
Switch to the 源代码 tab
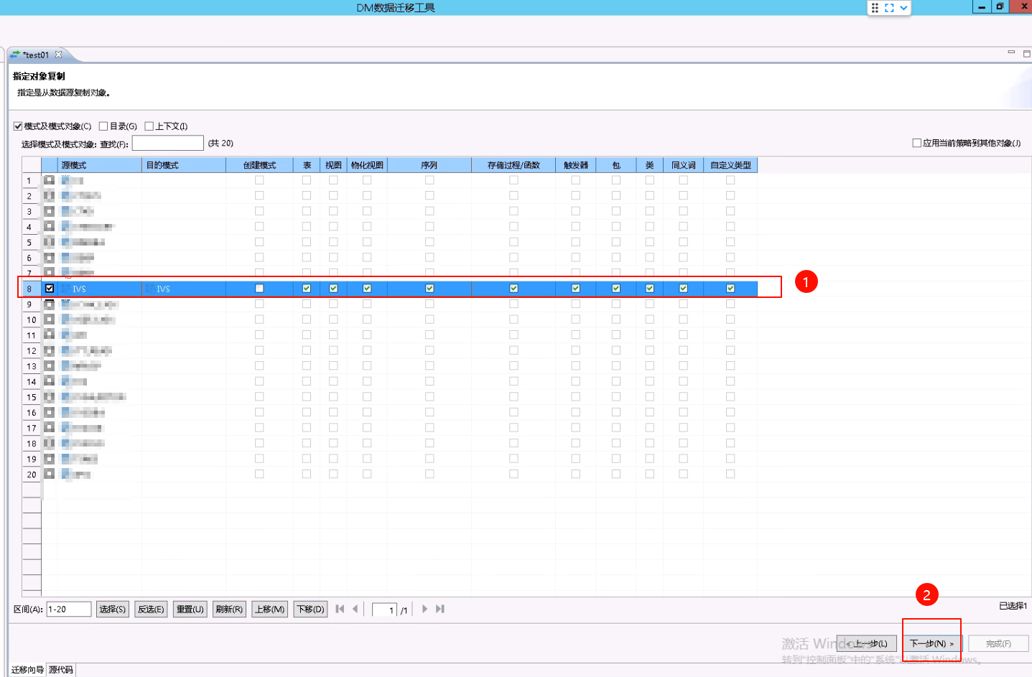pyautogui.click(x=61, y=670)
